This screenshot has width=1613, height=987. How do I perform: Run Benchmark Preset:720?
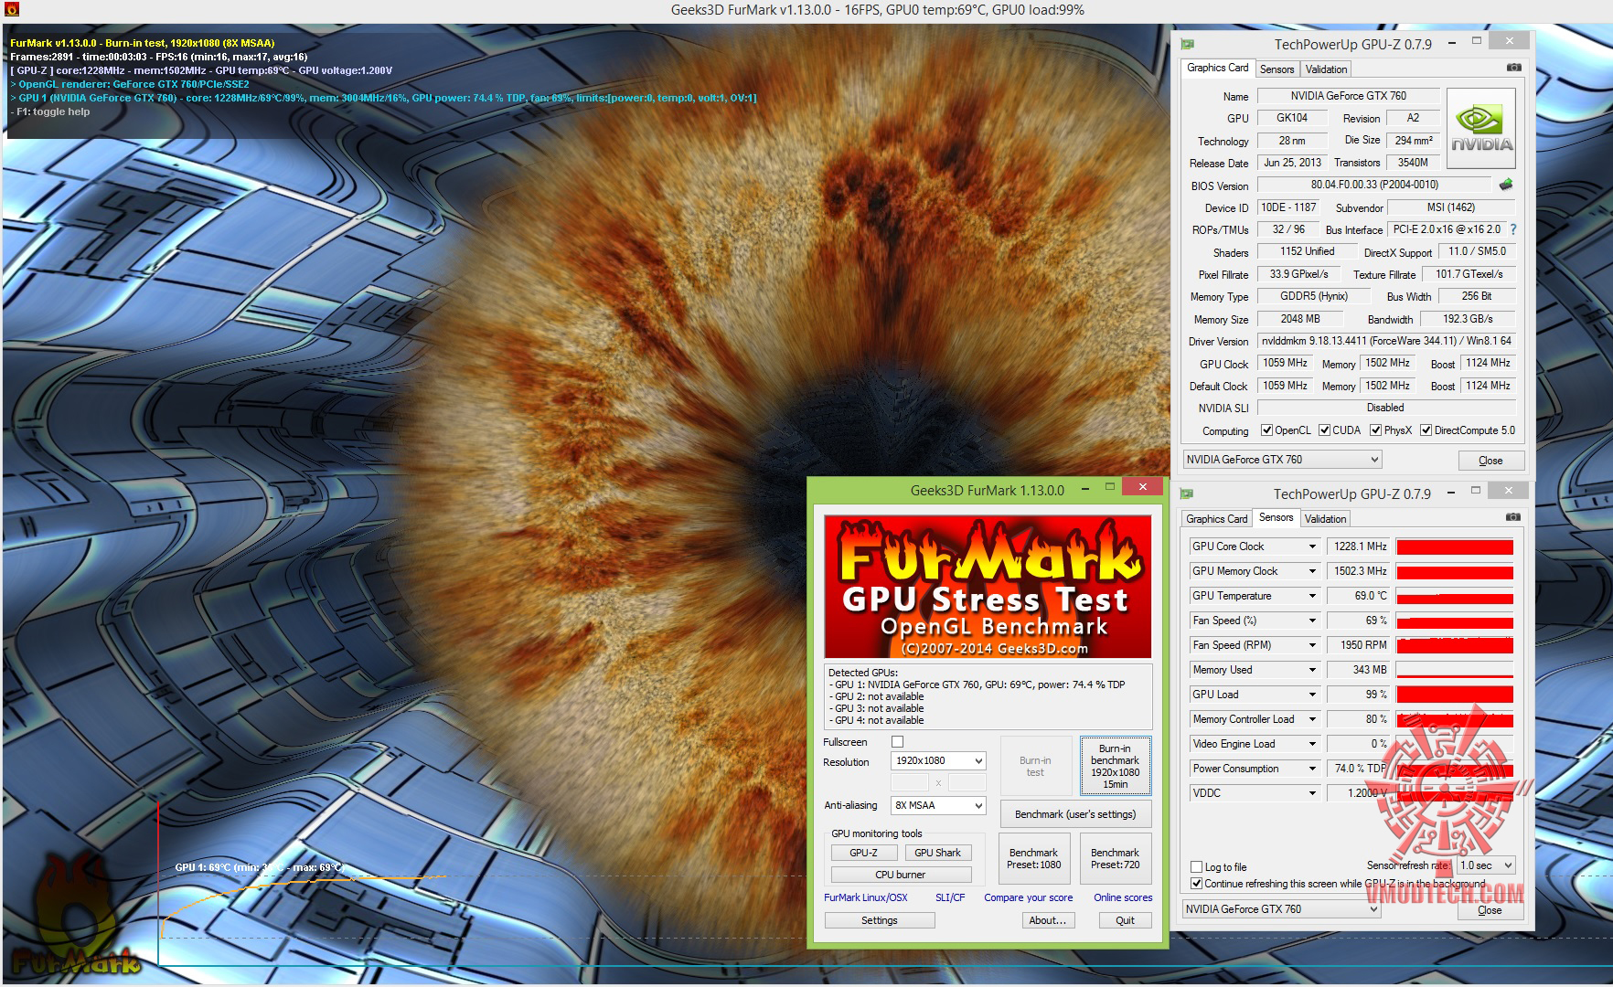click(x=1115, y=858)
